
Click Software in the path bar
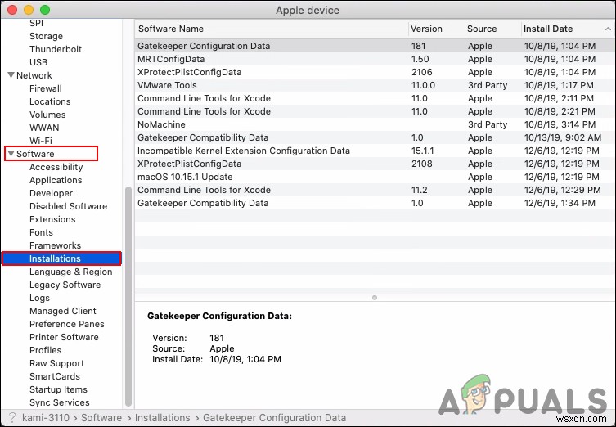[101, 417]
